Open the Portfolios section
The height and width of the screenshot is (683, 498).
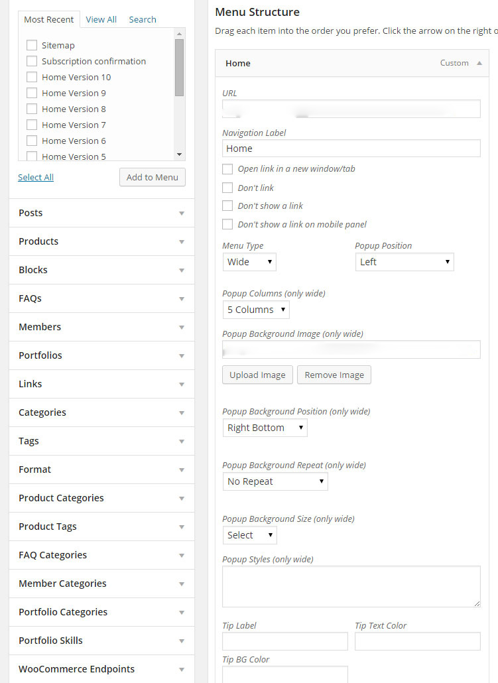(x=101, y=355)
